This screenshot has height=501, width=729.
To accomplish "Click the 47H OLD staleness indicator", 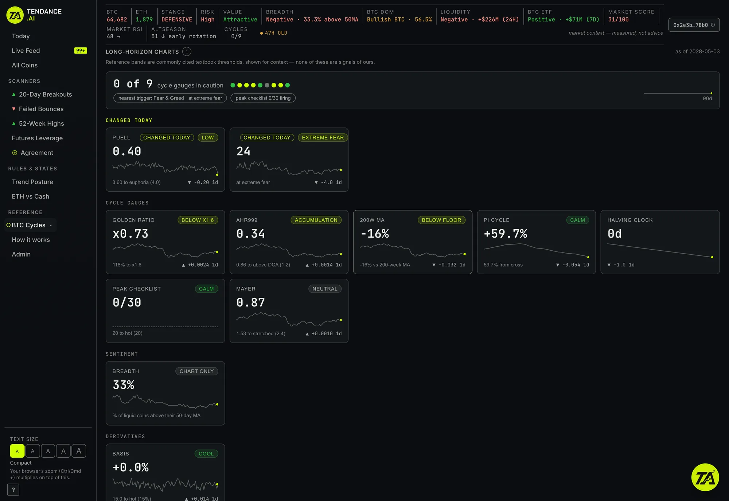I will [x=273, y=33].
